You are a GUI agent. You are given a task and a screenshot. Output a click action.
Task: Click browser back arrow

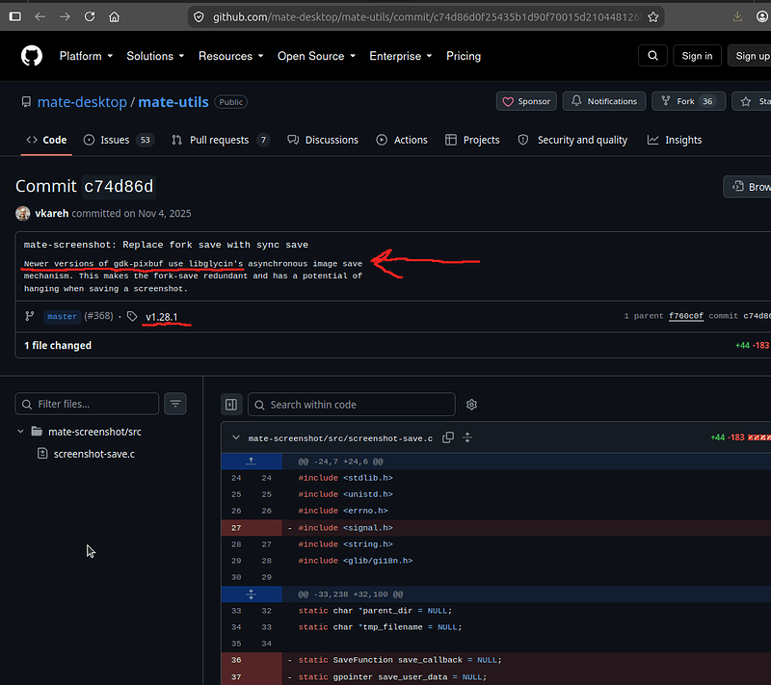(40, 16)
